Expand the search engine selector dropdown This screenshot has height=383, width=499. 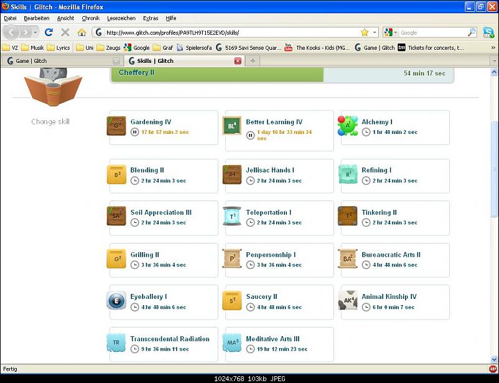point(391,32)
